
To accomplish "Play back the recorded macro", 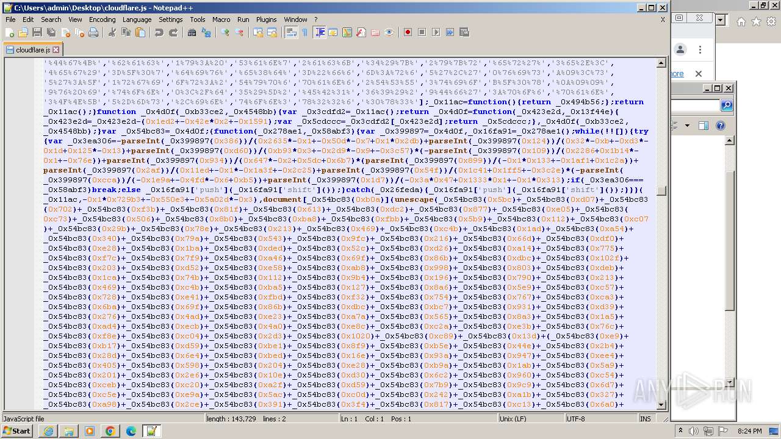I will pos(436,32).
